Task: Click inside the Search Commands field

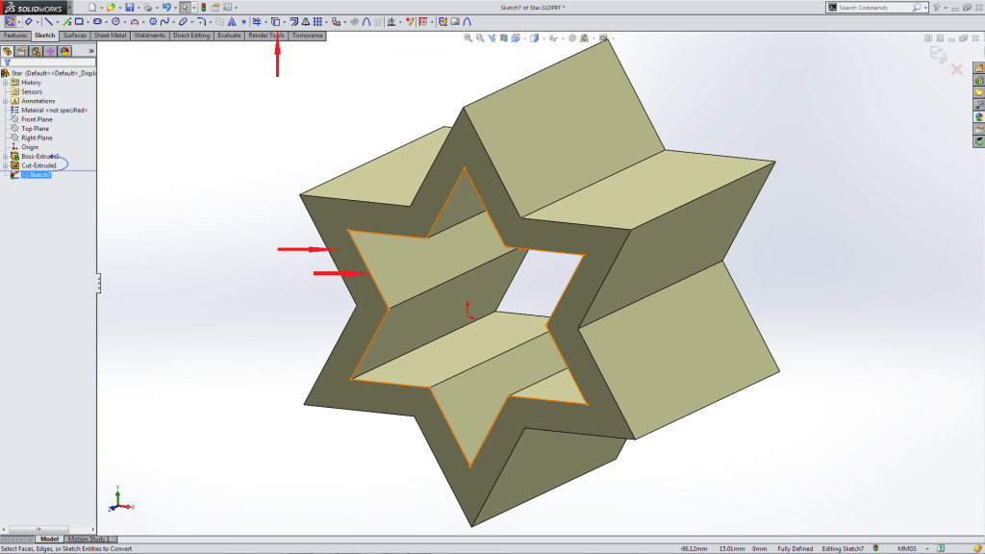Action: coord(871,7)
